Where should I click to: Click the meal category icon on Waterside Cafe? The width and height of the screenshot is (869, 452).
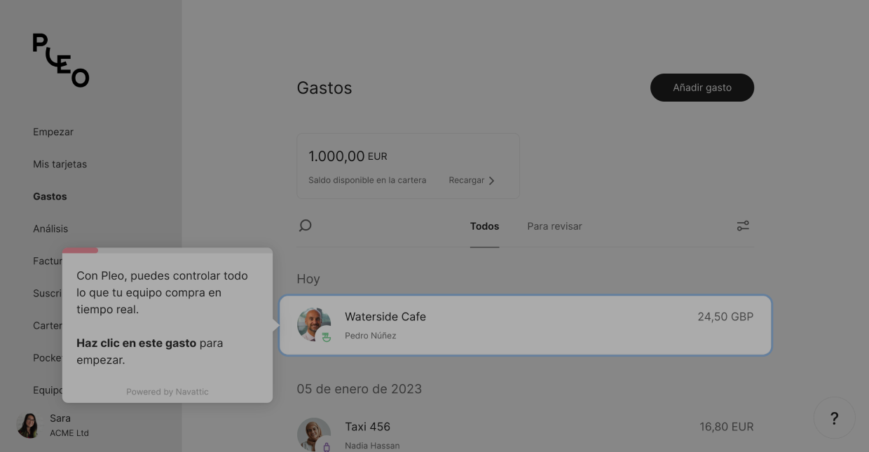tap(326, 337)
